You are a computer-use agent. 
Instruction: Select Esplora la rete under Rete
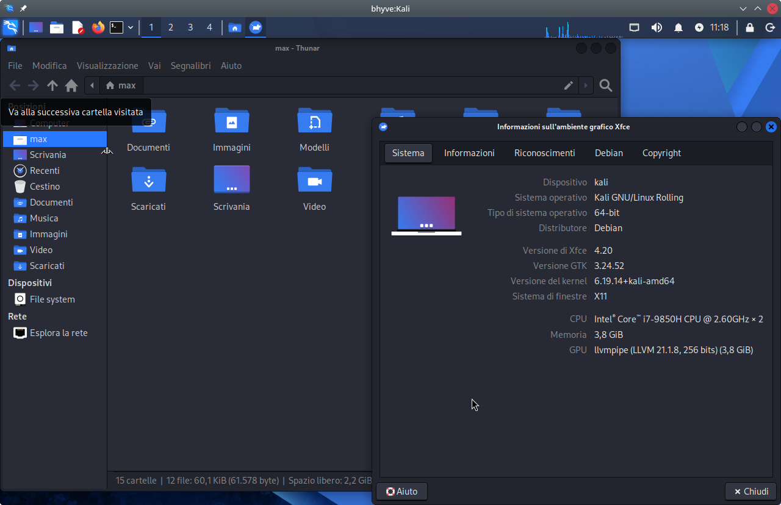(x=55, y=333)
